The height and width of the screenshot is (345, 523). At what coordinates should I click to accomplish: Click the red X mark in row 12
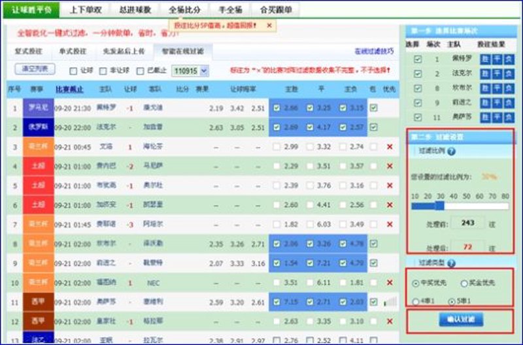click(x=389, y=321)
